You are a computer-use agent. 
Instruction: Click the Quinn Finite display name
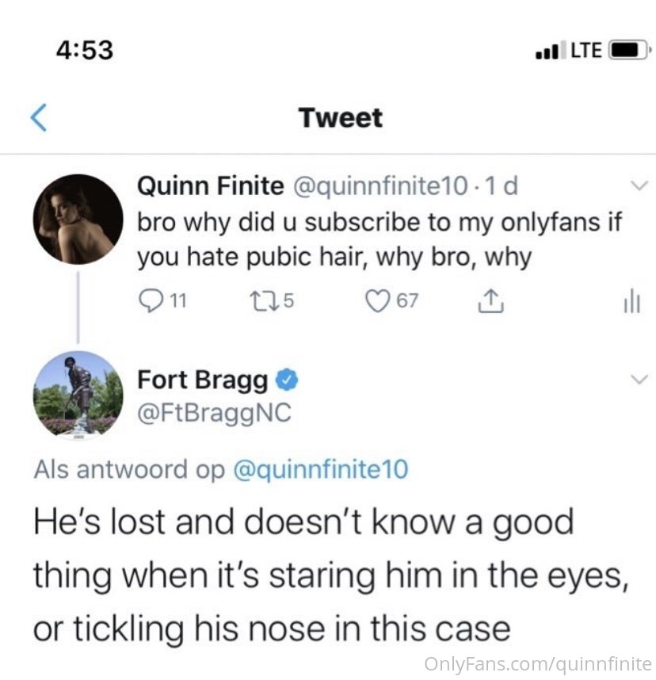(x=210, y=186)
